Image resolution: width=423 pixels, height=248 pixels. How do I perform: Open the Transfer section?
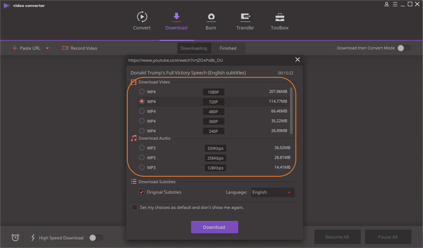tap(245, 21)
